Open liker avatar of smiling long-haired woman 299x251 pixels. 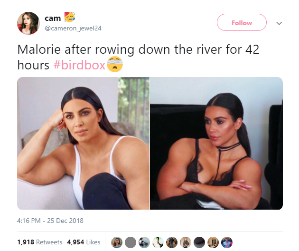(117, 242)
